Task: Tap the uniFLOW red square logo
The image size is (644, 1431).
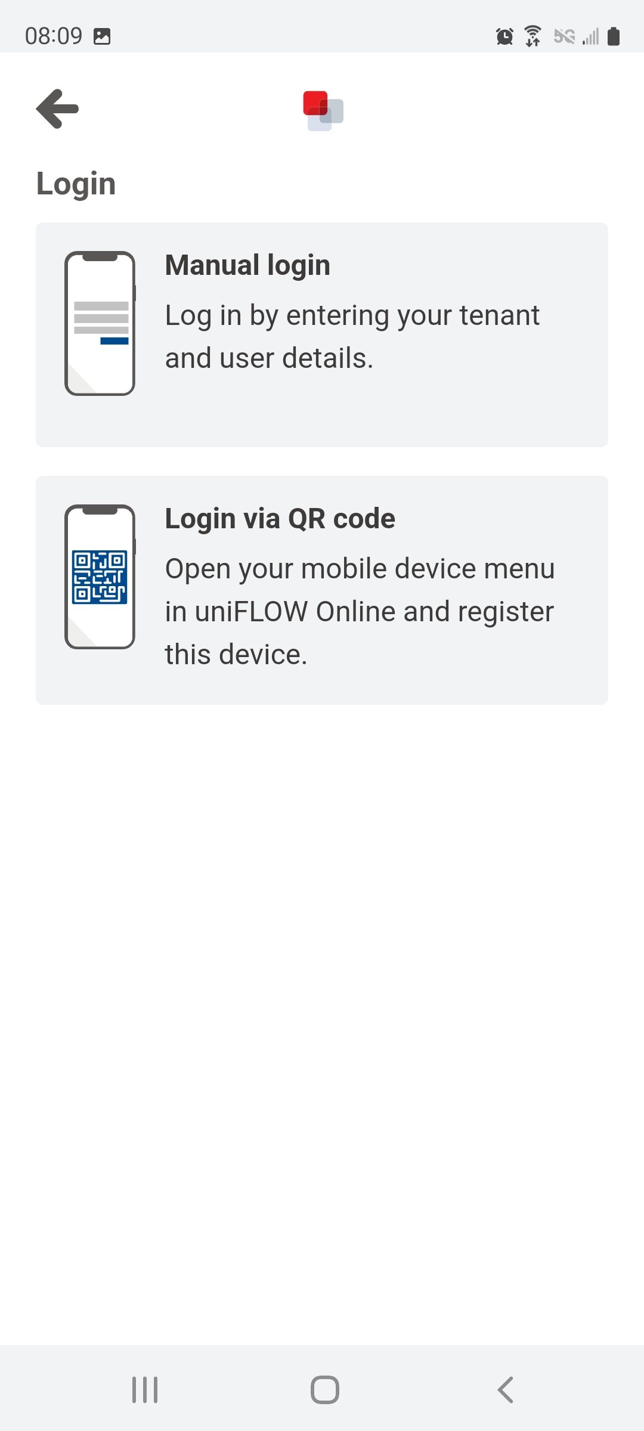Action: (x=323, y=111)
